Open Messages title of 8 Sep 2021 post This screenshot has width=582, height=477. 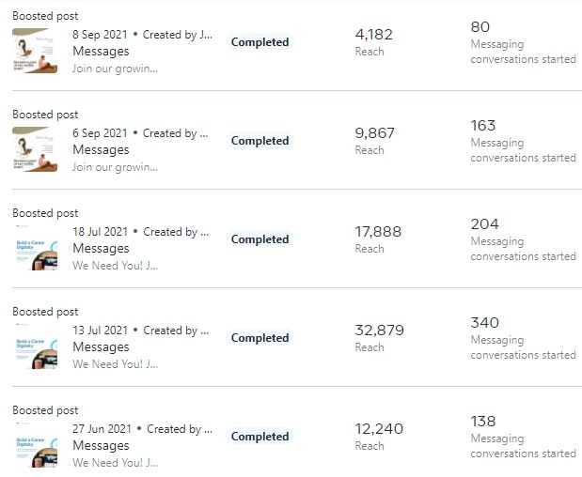101,52
